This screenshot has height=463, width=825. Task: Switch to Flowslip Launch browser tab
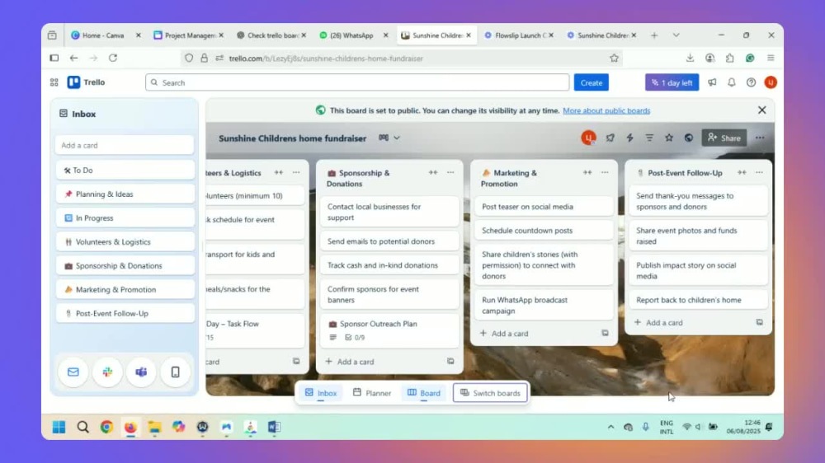click(x=518, y=35)
